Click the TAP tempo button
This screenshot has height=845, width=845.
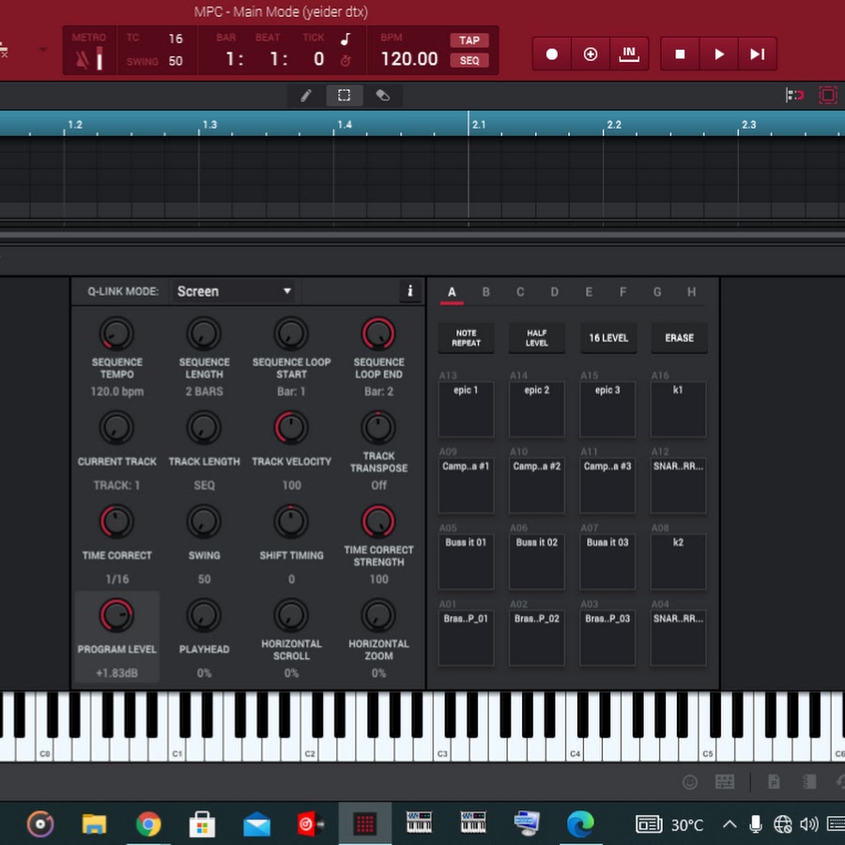(469, 40)
